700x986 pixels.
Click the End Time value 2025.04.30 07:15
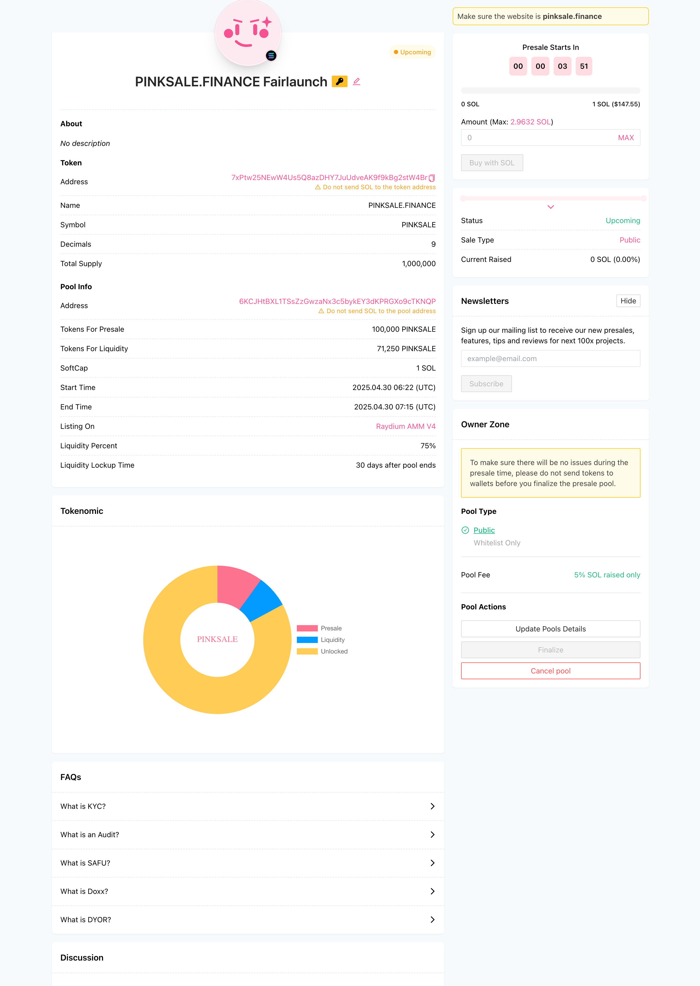pos(395,407)
